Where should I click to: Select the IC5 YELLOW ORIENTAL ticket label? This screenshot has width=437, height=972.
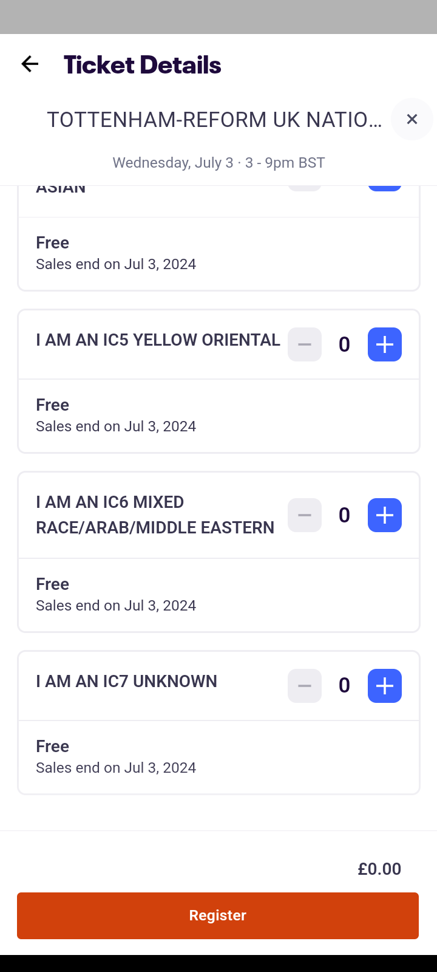tap(158, 340)
